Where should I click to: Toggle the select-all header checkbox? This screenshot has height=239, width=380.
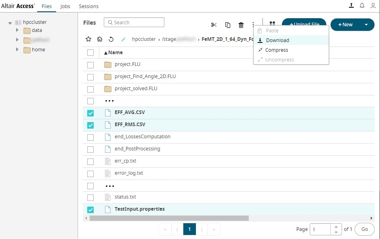tap(90, 53)
